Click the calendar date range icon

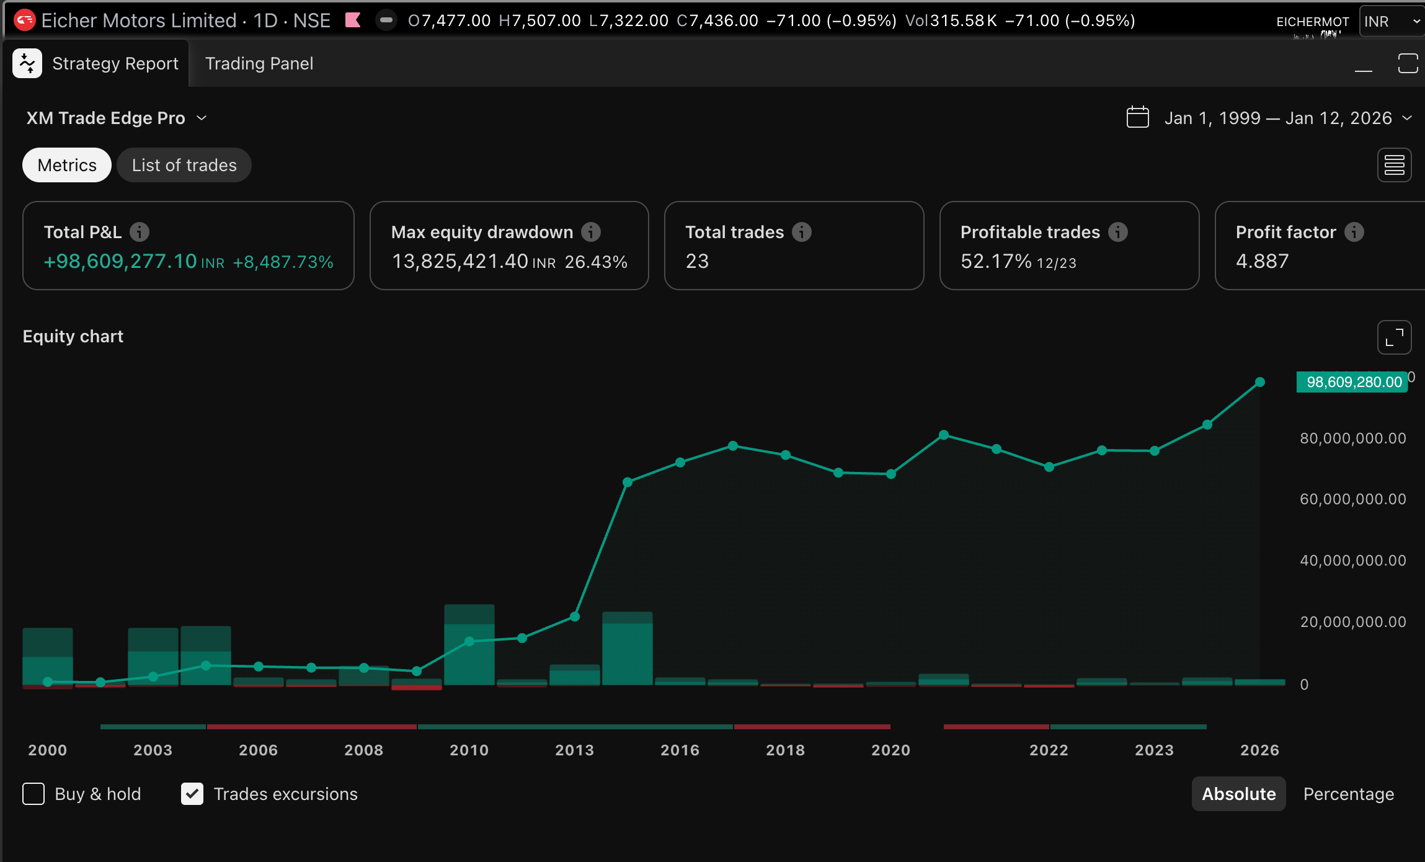tap(1137, 117)
